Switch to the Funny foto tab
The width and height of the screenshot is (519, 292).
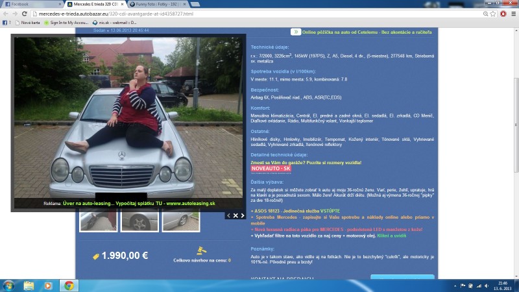coord(158,5)
